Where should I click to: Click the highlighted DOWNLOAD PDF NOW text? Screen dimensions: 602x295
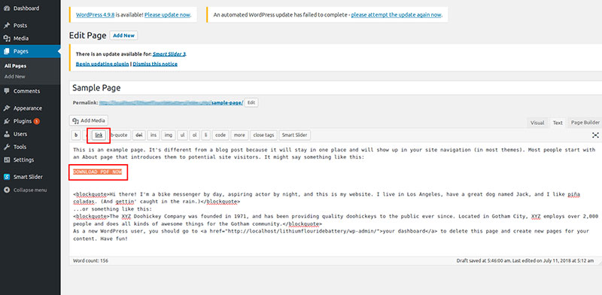[98, 172]
